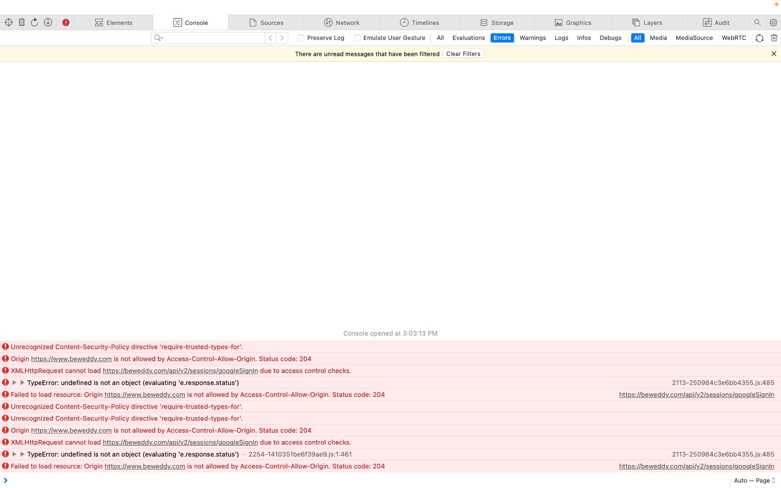Screen dimensions: 781x488
Task: Open the search magnifier in tab bar
Action: [x=757, y=22]
